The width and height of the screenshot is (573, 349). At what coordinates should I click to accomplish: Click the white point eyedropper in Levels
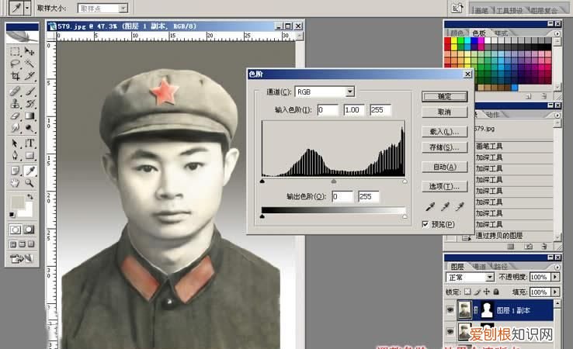461,207
